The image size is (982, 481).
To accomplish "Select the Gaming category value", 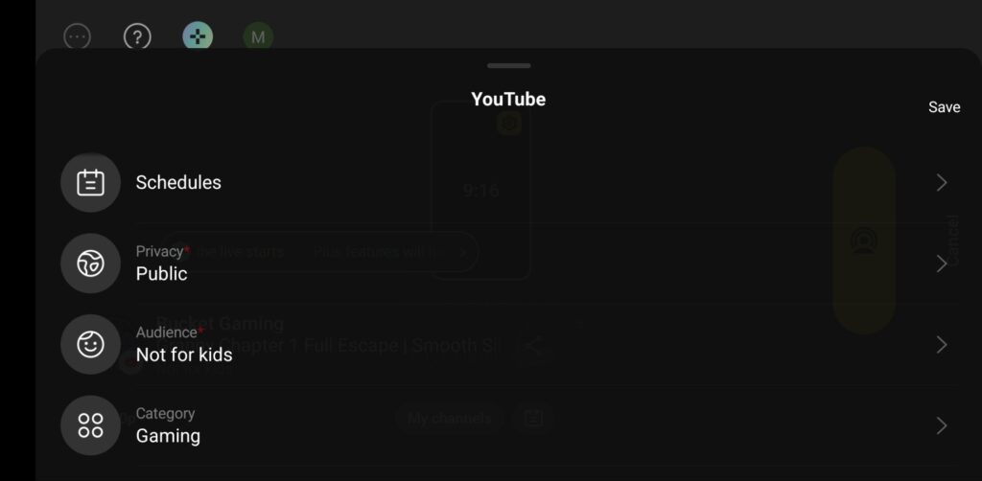I will tap(168, 436).
